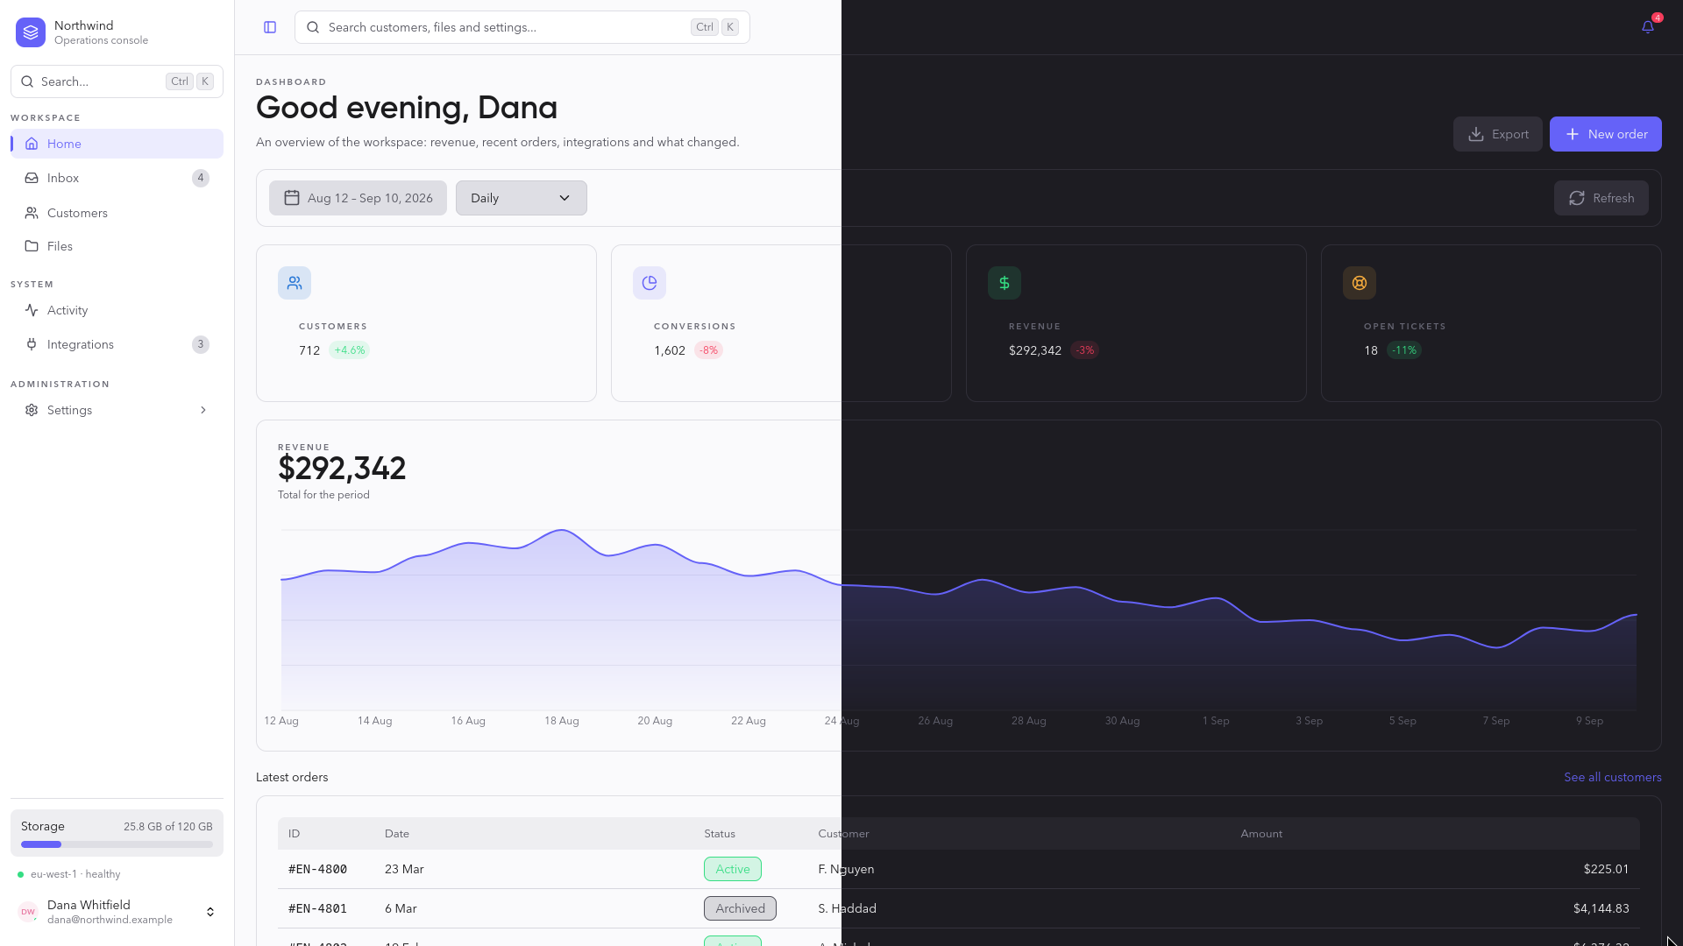Click the Open Tickets lifebuoy icon
Screen dimensions: 1683x946
[1360, 283]
